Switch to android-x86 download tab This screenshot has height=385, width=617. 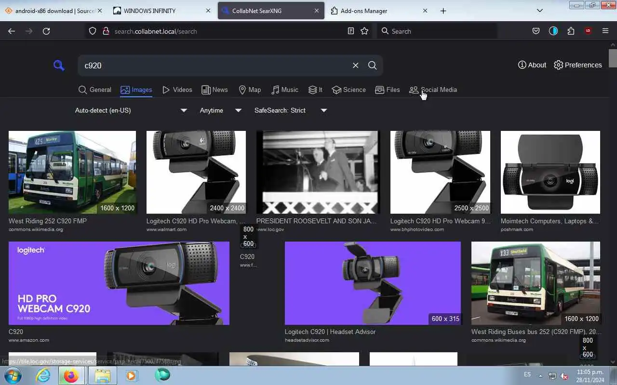point(54,11)
